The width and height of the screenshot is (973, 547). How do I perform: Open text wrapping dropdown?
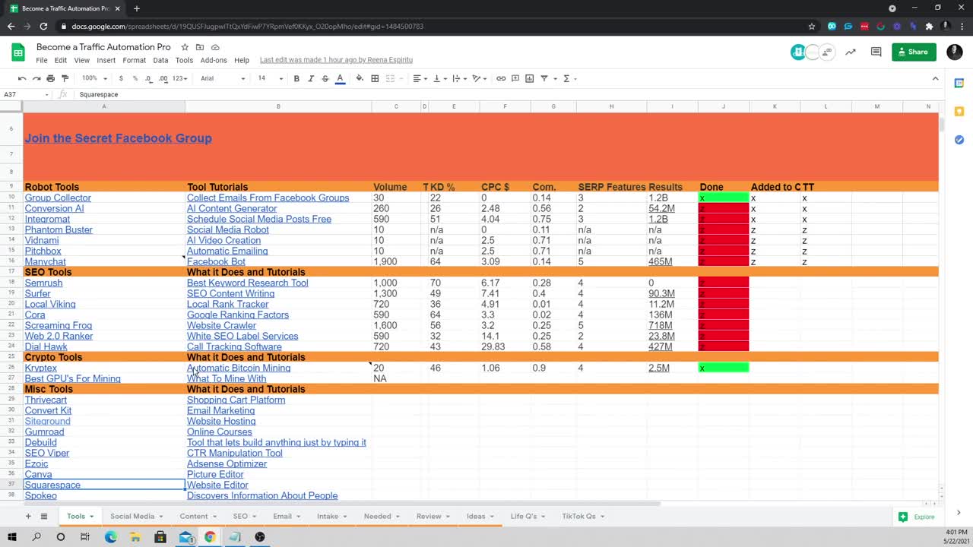(459, 78)
